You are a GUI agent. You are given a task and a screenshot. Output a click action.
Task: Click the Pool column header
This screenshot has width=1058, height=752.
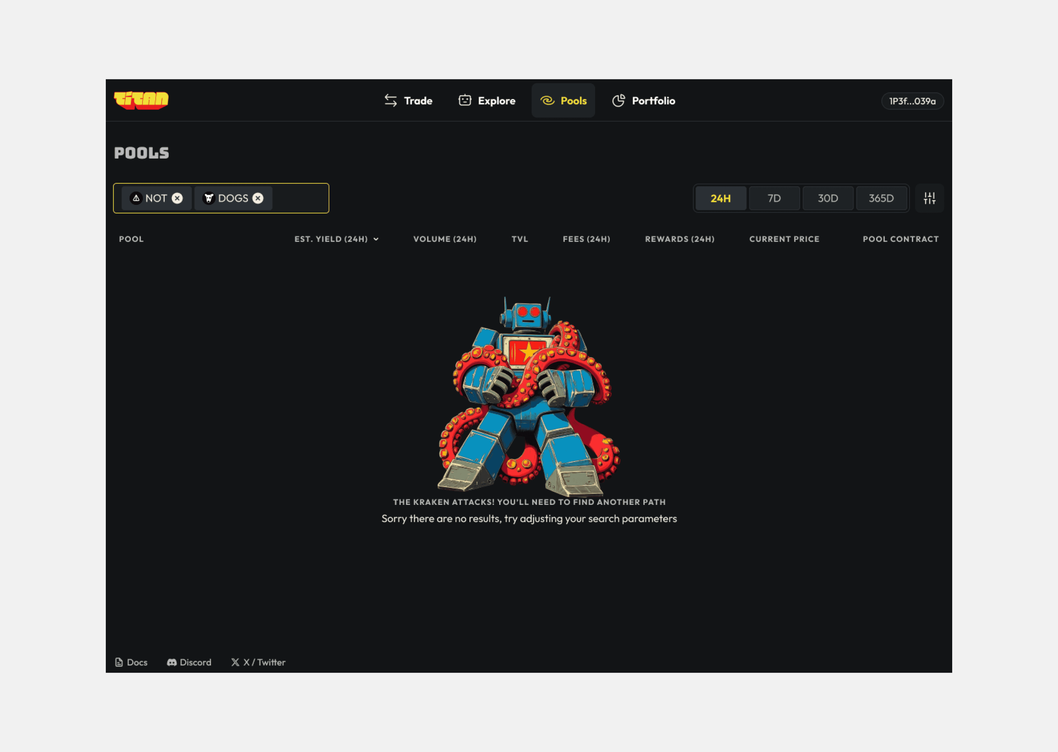(x=131, y=239)
